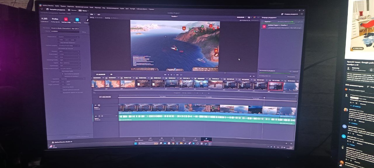This screenshot has width=374, height=168.
Task: Play the viewer in reverse
Action: coord(168,75)
